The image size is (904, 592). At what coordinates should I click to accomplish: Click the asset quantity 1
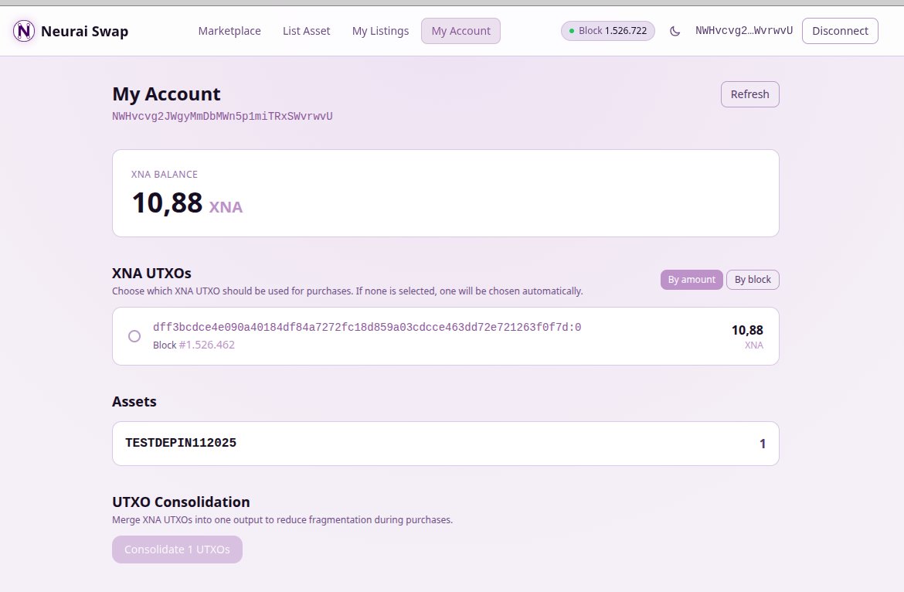762,444
